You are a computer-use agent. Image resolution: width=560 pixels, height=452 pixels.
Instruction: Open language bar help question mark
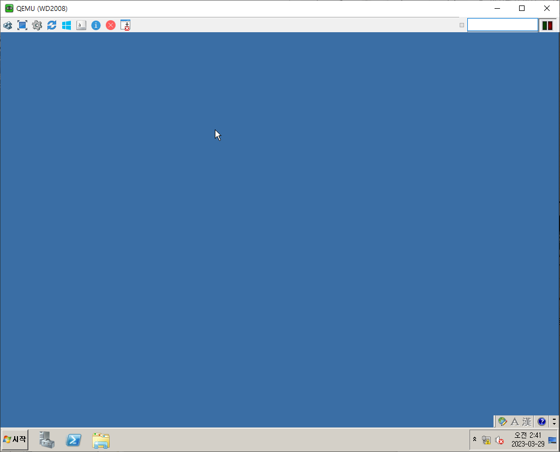(541, 422)
